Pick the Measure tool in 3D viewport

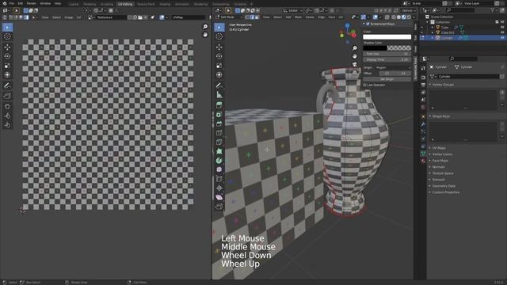pos(219,95)
